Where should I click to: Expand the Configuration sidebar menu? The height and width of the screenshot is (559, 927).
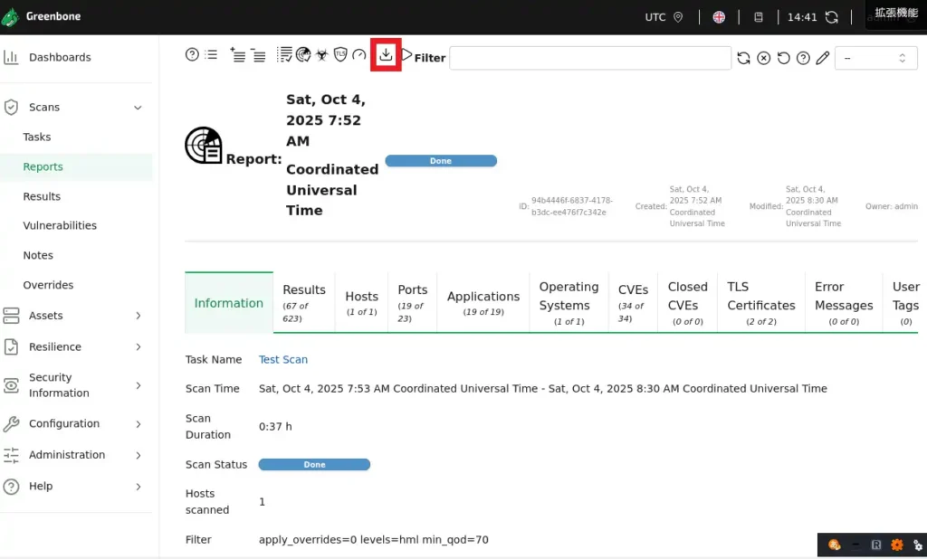(x=138, y=424)
